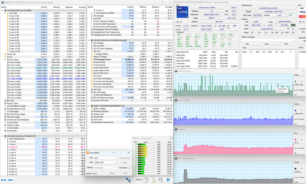Click the log file export icon
Image resolution: width=306 pixels, height=184 pixels.
tap(153, 180)
